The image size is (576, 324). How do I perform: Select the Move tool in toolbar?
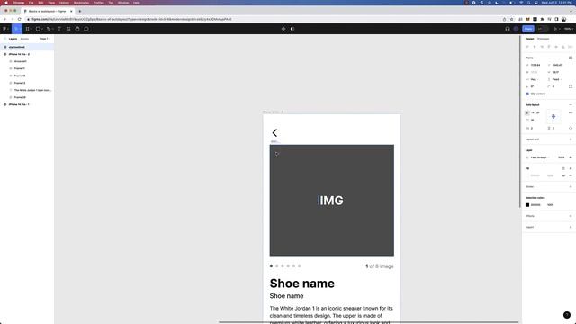pyautogui.click(x=16, y=29)
